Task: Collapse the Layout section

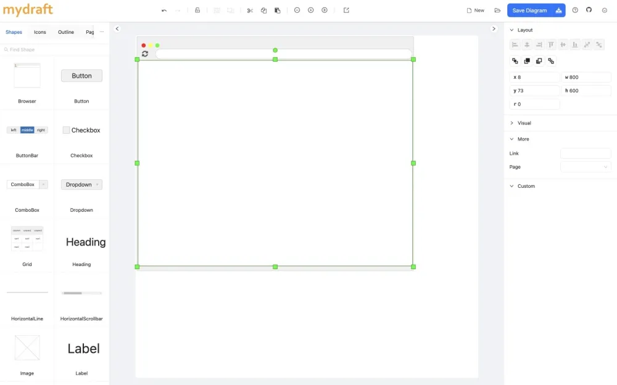Action: (x=522, y=30)
